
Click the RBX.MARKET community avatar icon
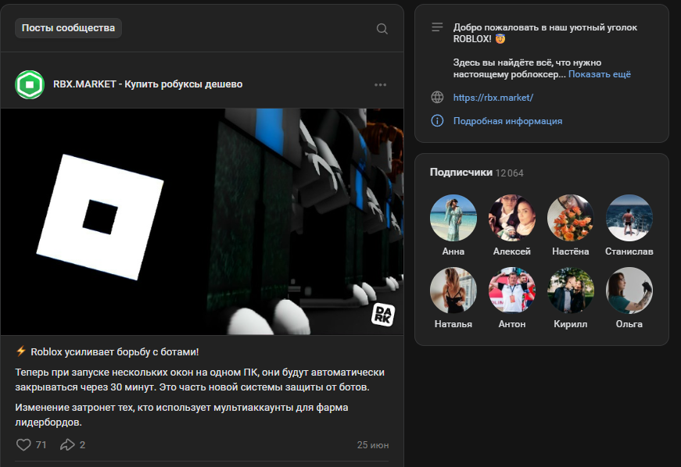click(x=30, y=84)
